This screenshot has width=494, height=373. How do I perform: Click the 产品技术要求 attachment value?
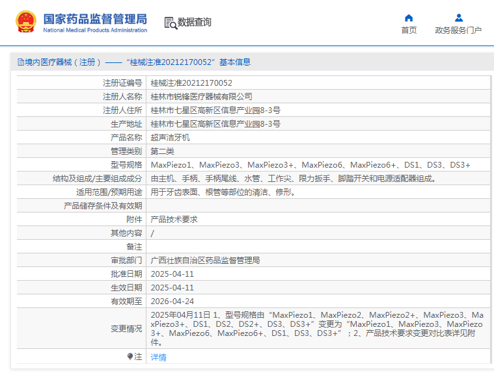174,220
